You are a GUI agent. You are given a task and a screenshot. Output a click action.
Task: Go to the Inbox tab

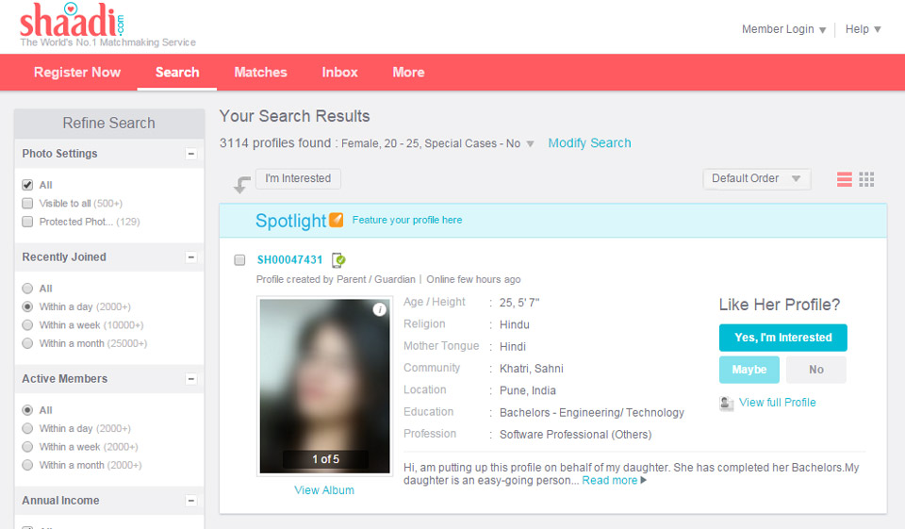(339, 72)
